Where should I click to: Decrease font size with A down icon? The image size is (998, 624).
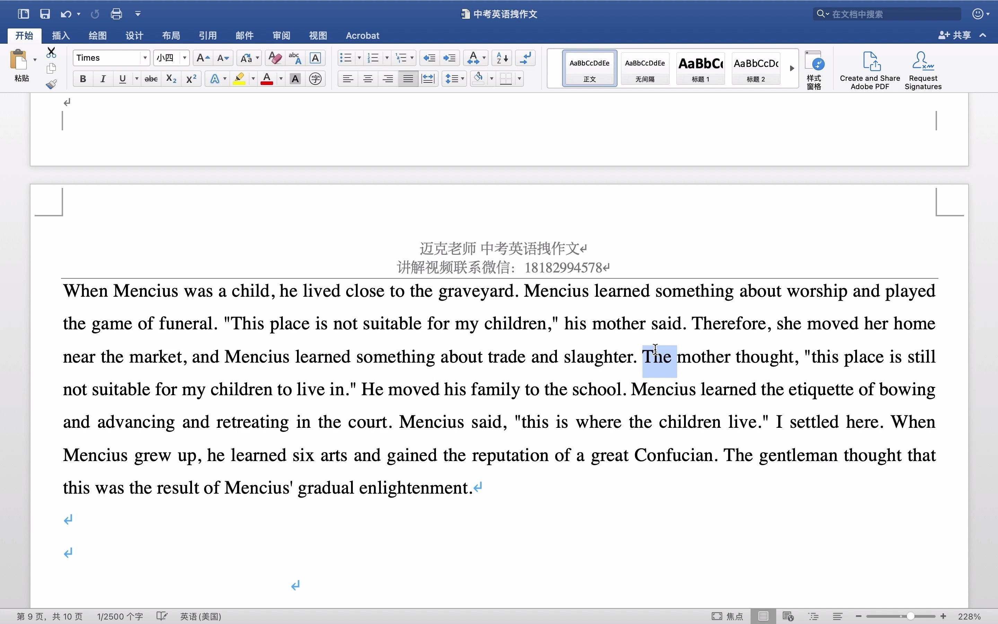(x=223, y=58)
